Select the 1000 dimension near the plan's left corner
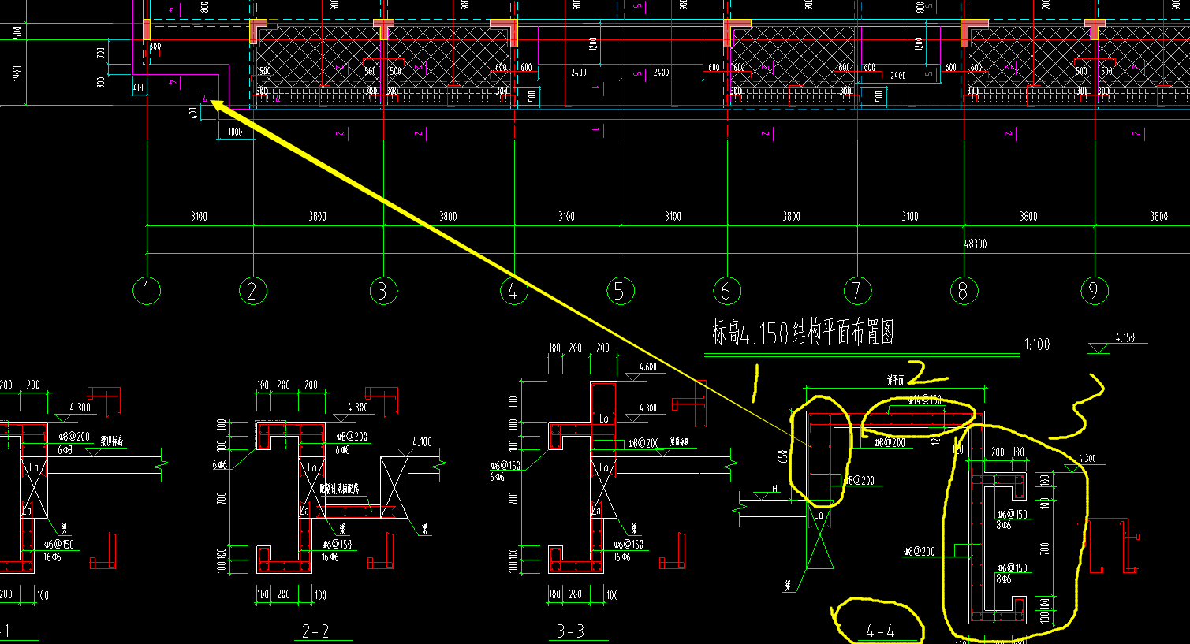Image resolution: width=1190 pixels, height=644 pixels. (235, 132)
